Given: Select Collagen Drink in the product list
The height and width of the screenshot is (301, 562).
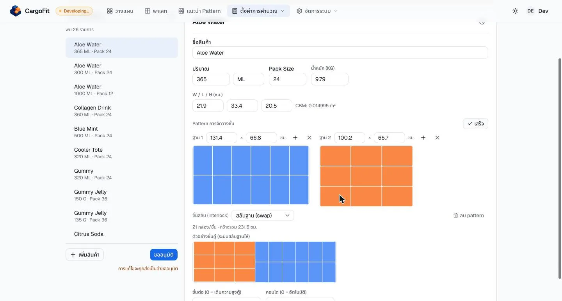Looking at the screenshot, I should [122, 111].
